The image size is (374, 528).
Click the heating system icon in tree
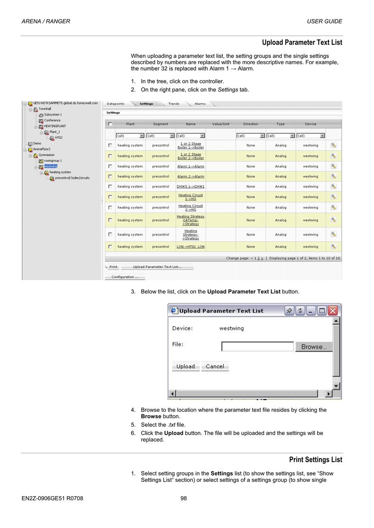point(47,173)
